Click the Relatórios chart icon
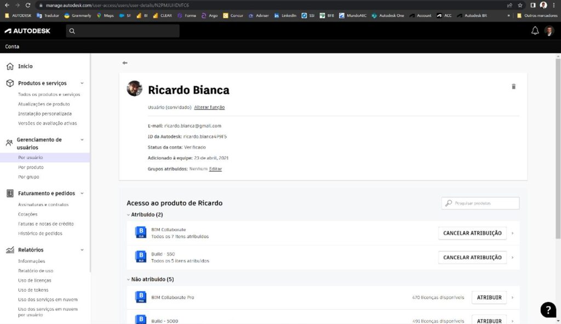 (x=10, y=250)
